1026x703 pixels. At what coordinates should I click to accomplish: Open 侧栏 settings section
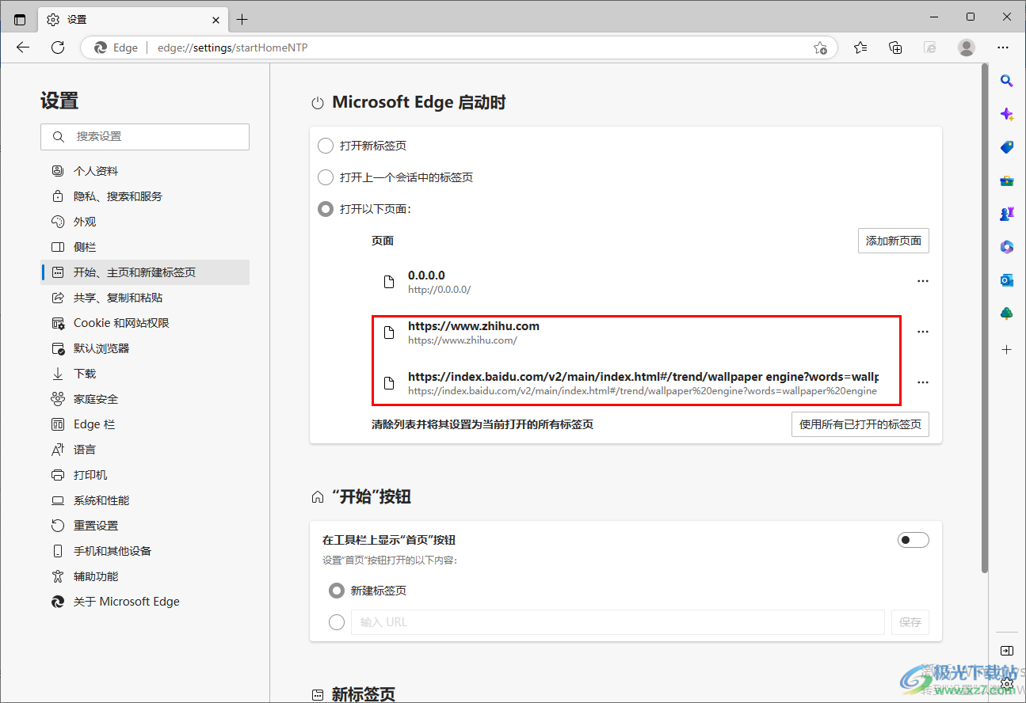145,247
